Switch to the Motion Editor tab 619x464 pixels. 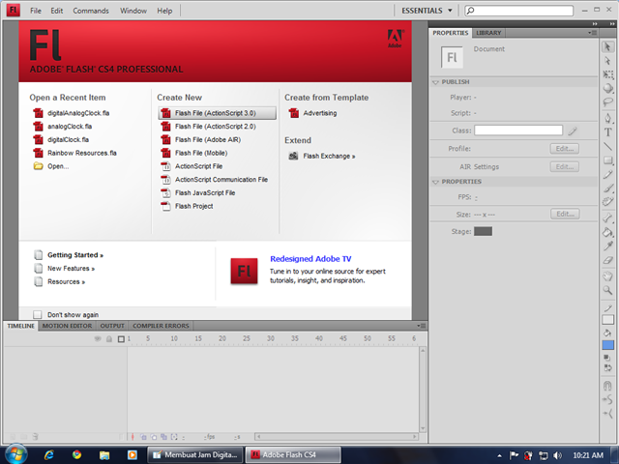tap(67, 326)
